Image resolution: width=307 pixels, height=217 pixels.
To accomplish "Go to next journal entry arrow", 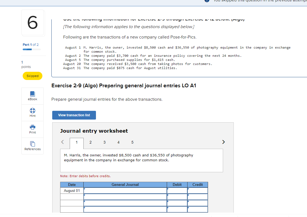I will coord(223,142).
